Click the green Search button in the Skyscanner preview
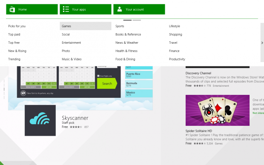 coord(107,83)
